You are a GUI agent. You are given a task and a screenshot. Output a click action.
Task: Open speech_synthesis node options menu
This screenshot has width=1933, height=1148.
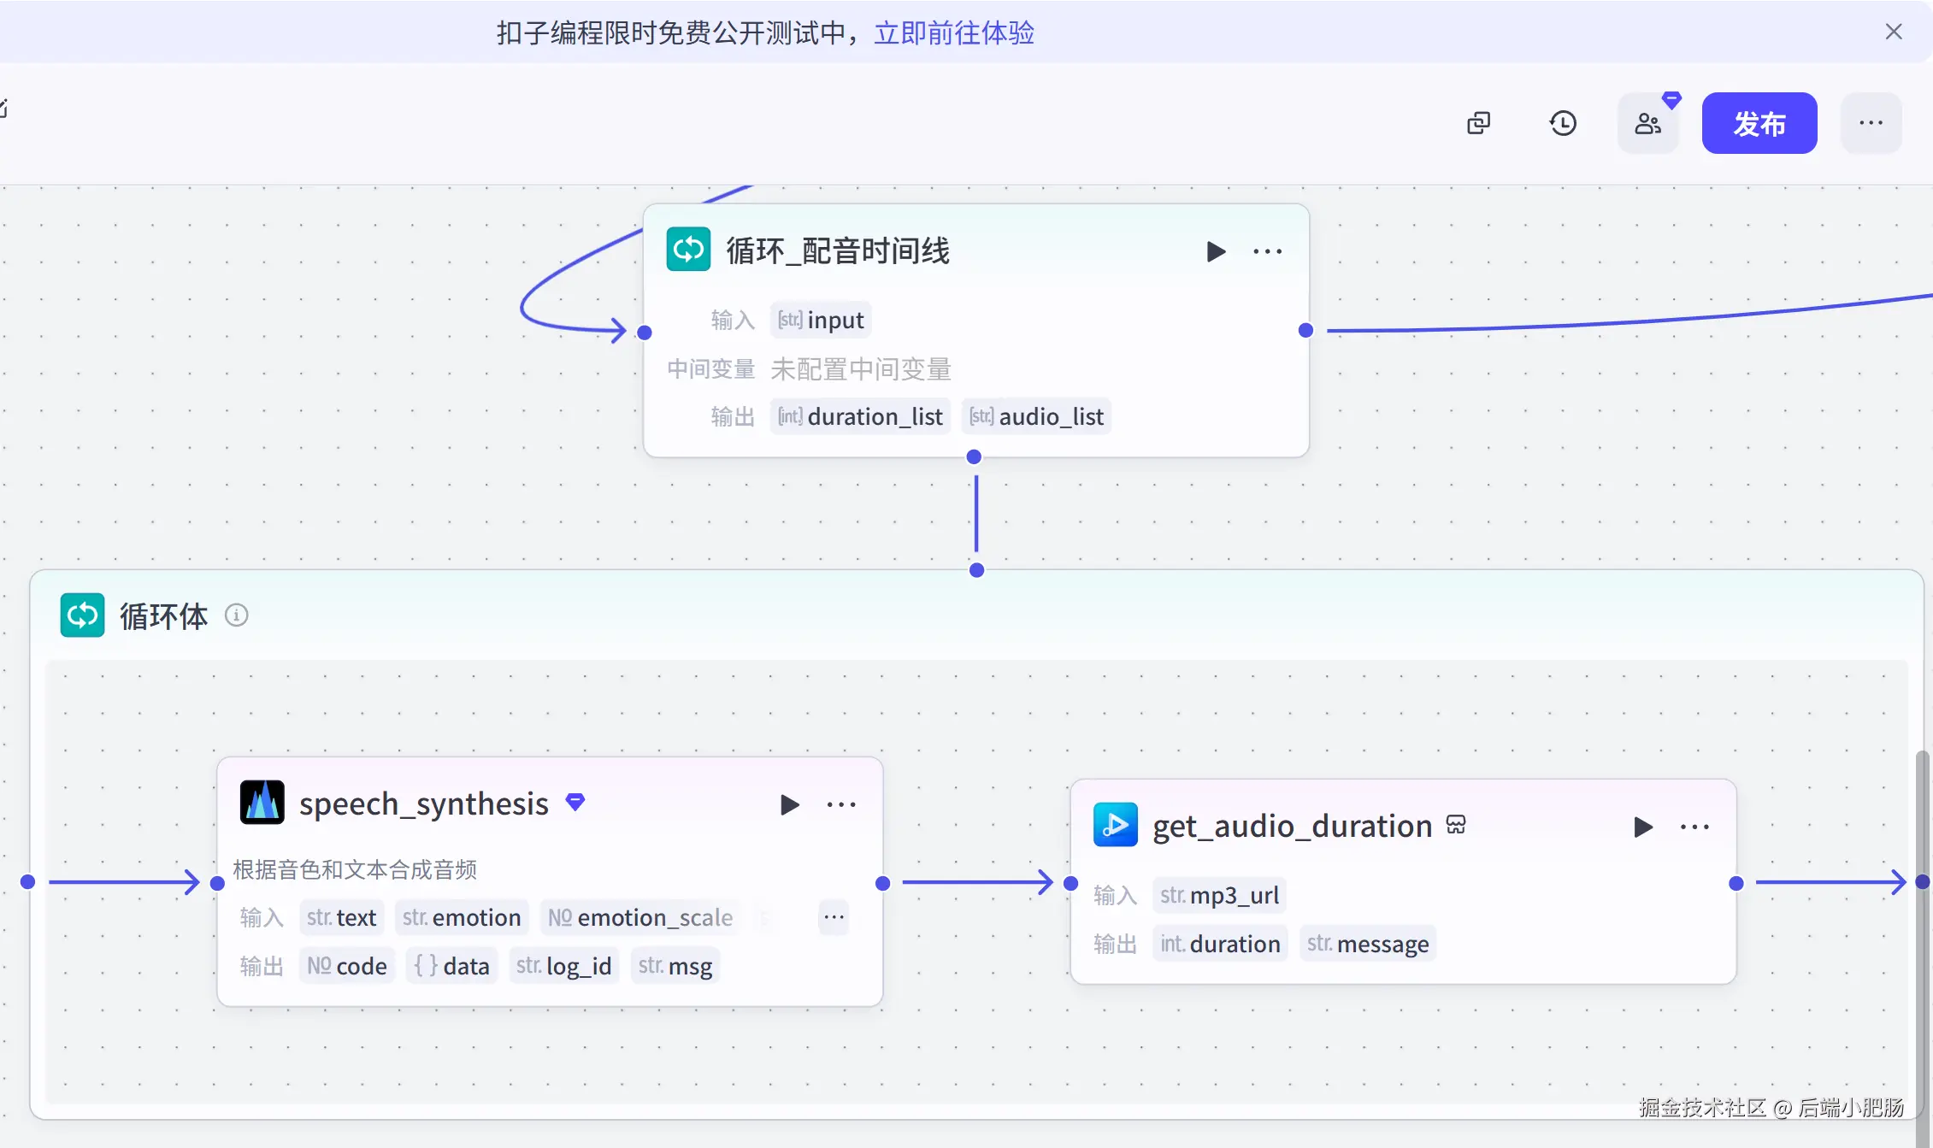[x=841, y=804]
